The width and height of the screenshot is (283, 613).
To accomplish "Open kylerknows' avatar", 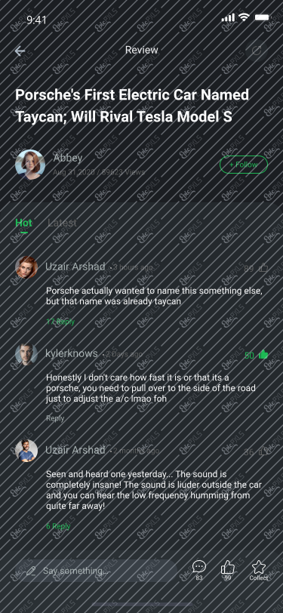I will tap(26, 355).
